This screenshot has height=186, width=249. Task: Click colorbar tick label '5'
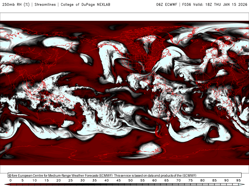22,180
